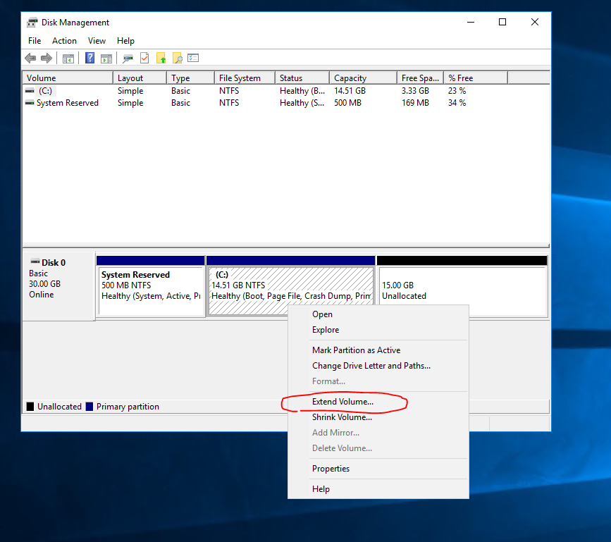This screenshot has width=611, height=542.
Task: Click the blue Help question mark icon
Action: point(90,58)
